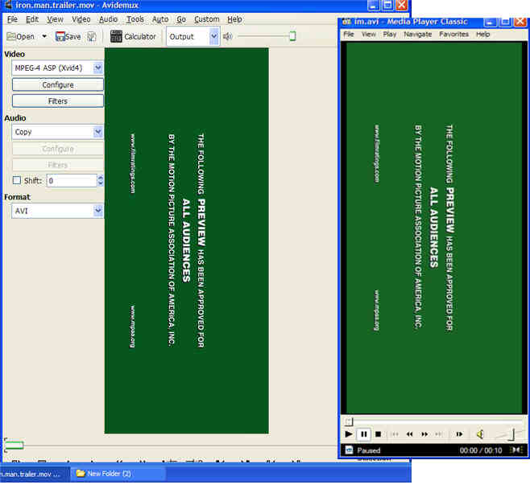530x489 pixels.
Task: Mute audio in Media Player Classic
Action: [x=480, y=434]
